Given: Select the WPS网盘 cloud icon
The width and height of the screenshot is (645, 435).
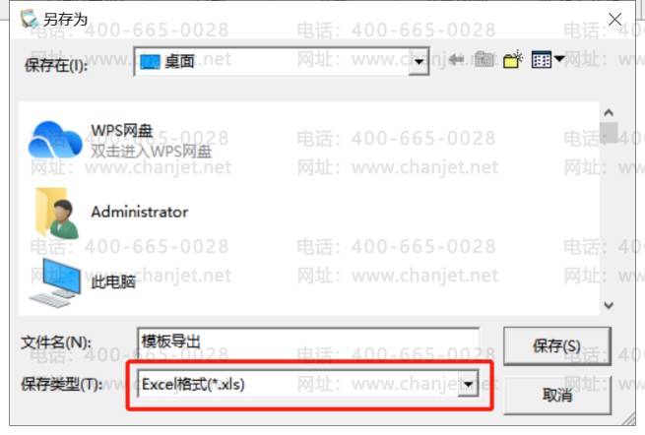Looking at the screenshot, I should tap(55, 140).
